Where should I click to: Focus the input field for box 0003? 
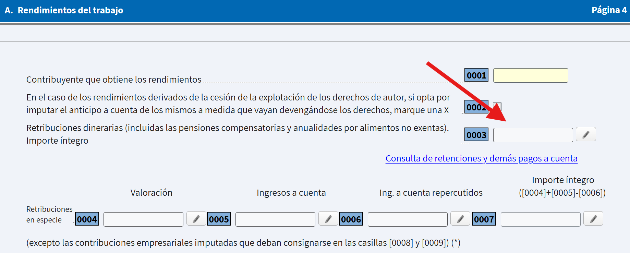point(533,135)
